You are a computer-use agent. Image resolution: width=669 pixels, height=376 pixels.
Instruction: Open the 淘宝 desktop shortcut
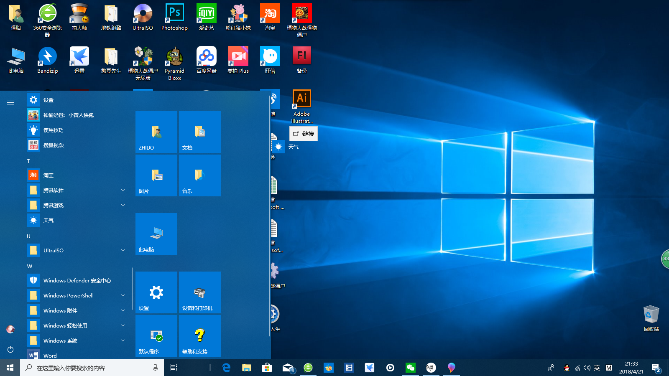pos(270,18)
